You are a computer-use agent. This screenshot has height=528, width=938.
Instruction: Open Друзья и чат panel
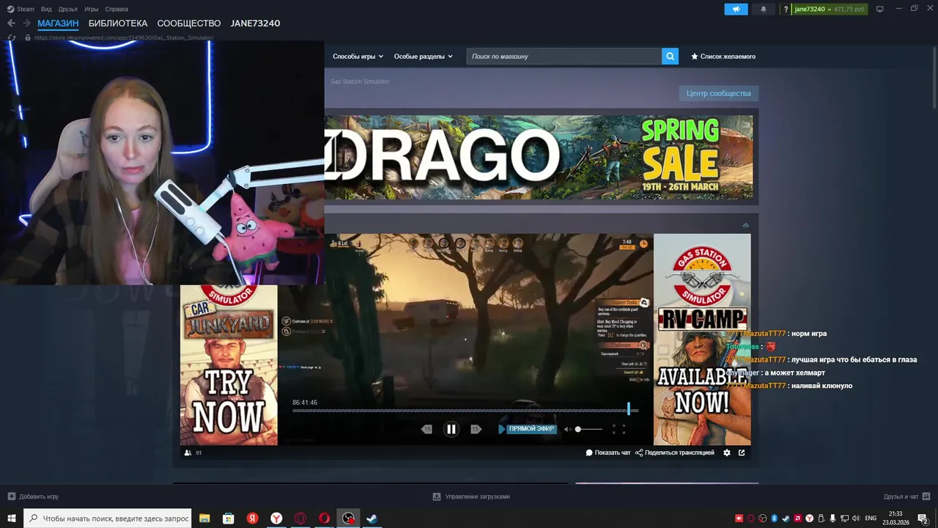tap(905, 496)
